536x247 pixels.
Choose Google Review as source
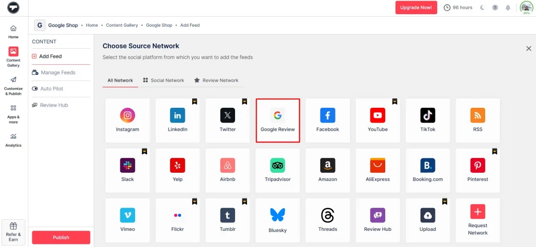point(277,120)
